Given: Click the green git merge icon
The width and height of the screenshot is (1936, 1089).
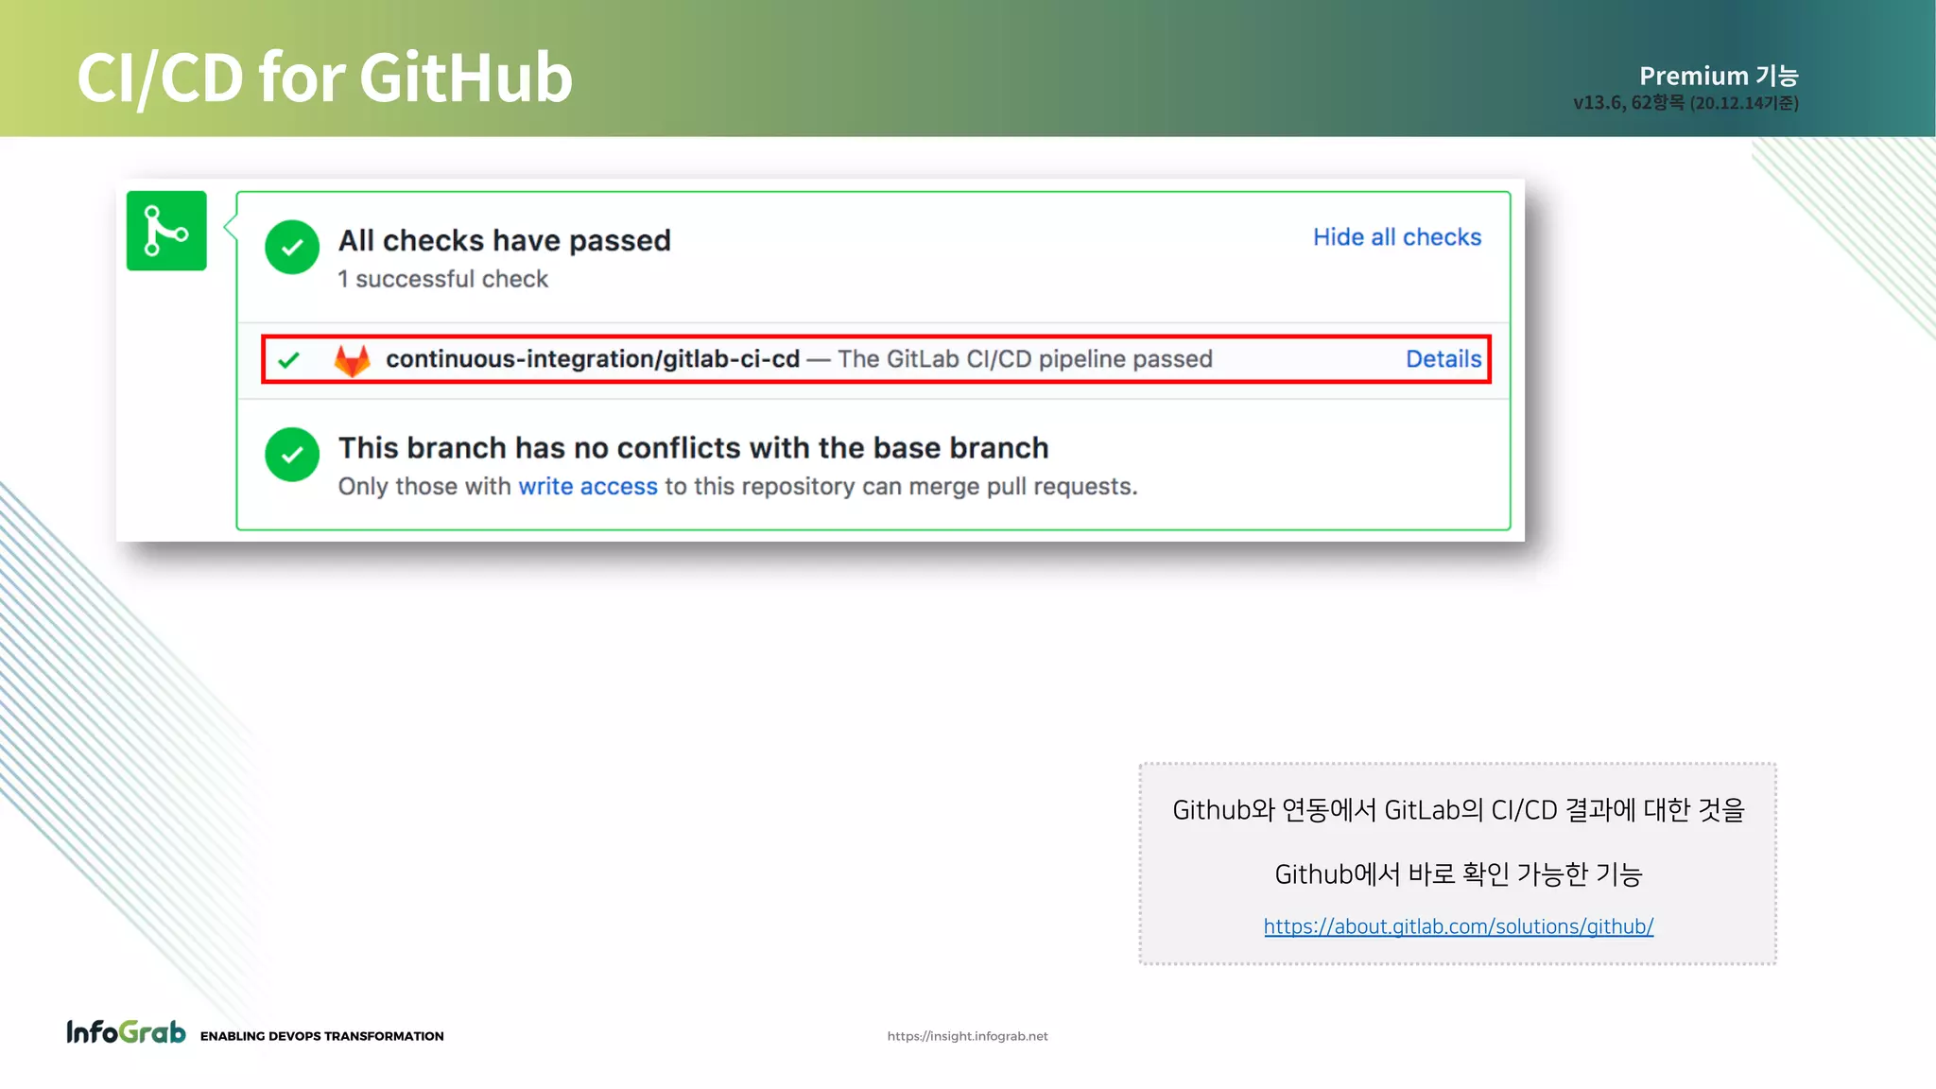Looking at the screenshot, I should [166, 231].
